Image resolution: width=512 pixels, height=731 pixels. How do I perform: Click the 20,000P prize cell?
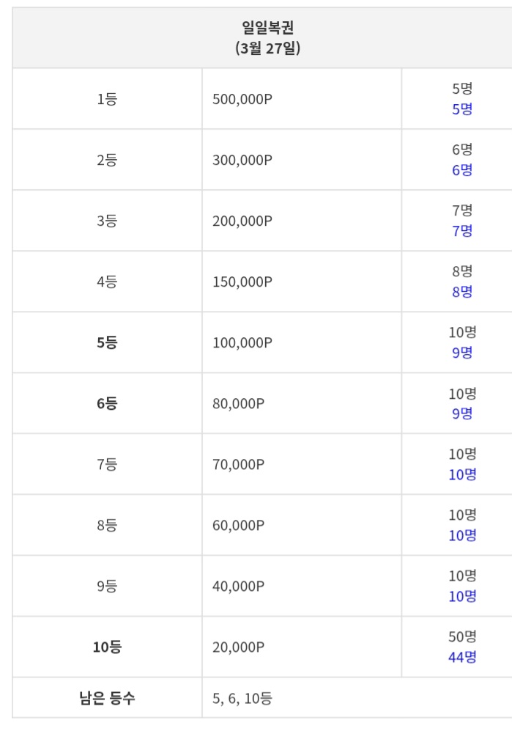point(239,647)
